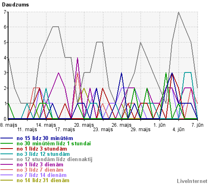Click the 'Daudzums' chart title

[15, 5]
